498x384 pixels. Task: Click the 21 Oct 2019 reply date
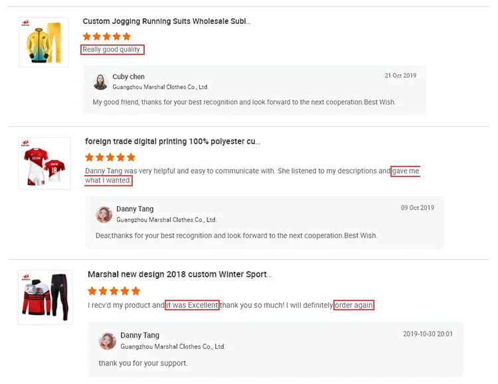pyautogui.click(x=400, y=76)
